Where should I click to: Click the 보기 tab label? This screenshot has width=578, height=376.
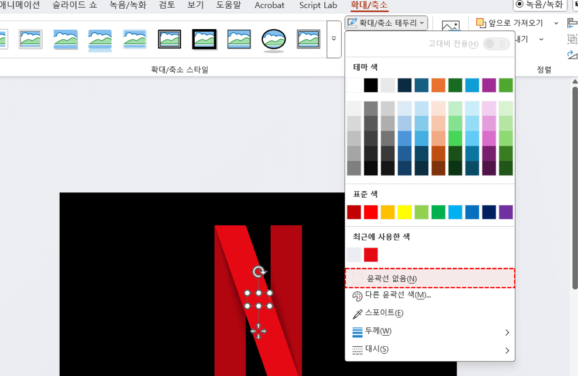point(195,5)
